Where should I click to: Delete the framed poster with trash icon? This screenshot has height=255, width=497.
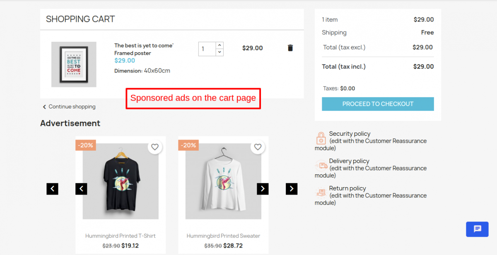click(290, 48)
